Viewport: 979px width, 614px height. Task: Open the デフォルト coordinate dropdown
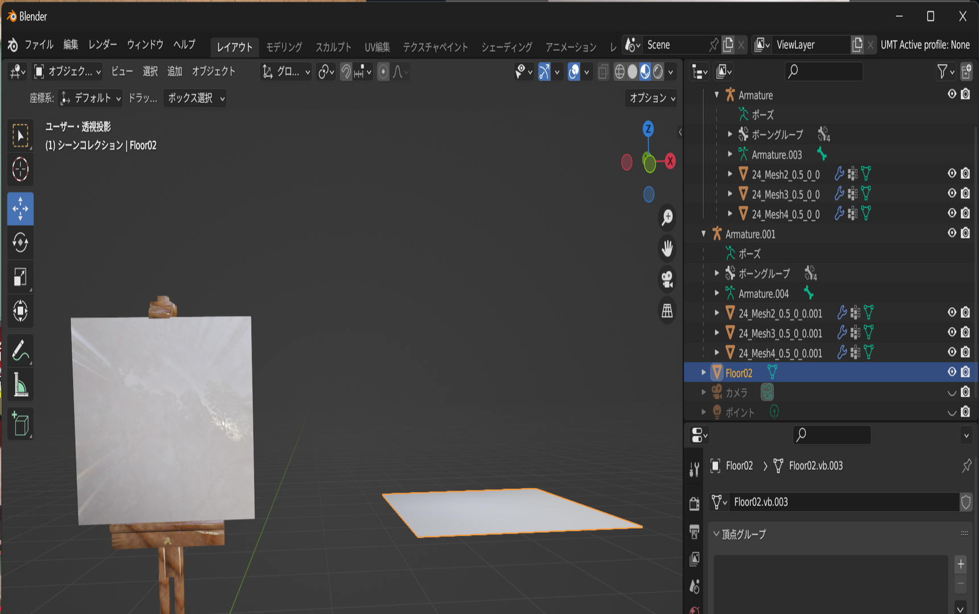pos(91,98)
